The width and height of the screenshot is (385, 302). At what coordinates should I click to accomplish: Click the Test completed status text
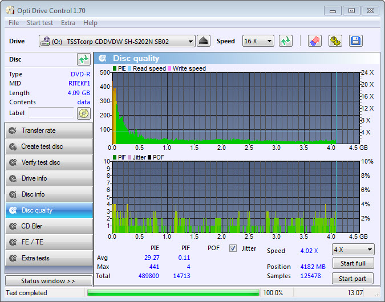click(26, 293)
